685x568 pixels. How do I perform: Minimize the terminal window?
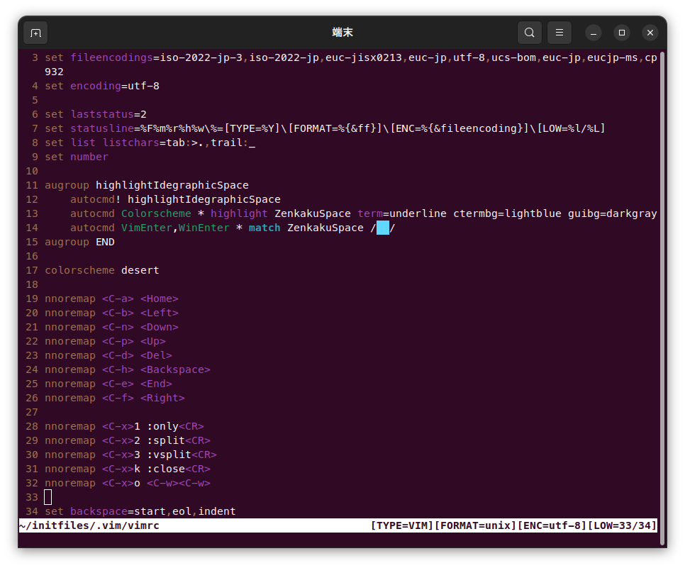594,33
